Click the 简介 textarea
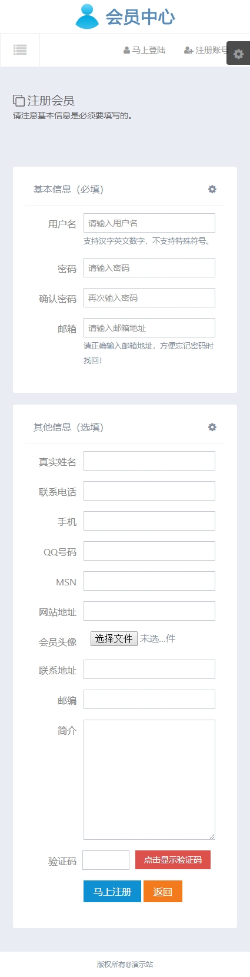 149,780
